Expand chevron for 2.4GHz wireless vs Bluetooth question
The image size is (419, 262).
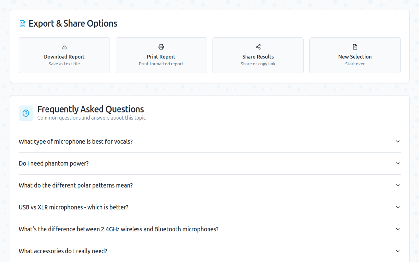(x=398, y=229)
